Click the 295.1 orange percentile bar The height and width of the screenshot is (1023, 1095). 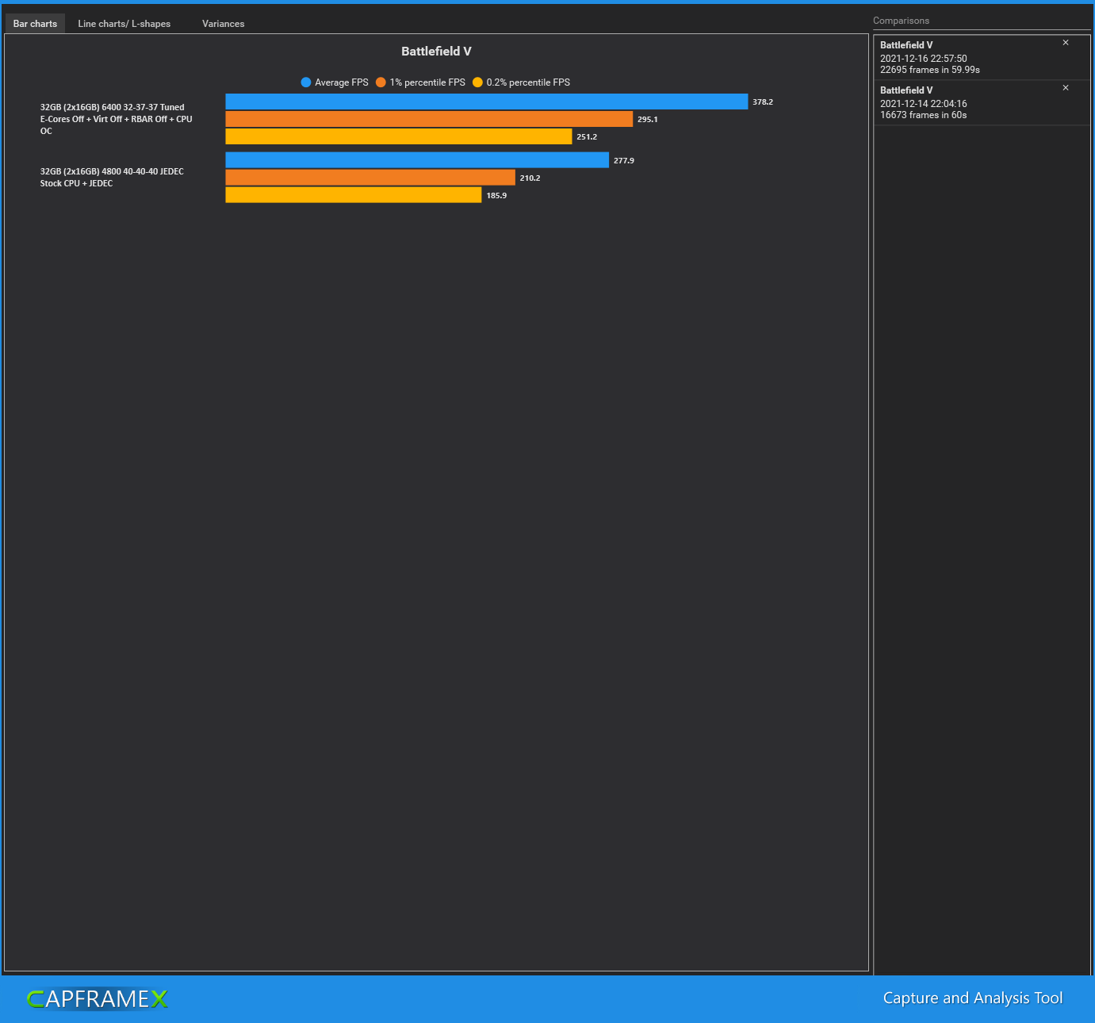tap(429, 119)
